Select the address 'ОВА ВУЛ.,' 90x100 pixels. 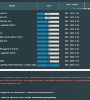4,13
